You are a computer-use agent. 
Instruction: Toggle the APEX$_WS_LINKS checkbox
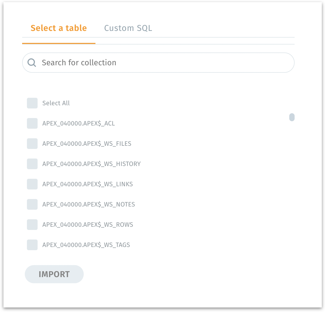pos(32,184)
